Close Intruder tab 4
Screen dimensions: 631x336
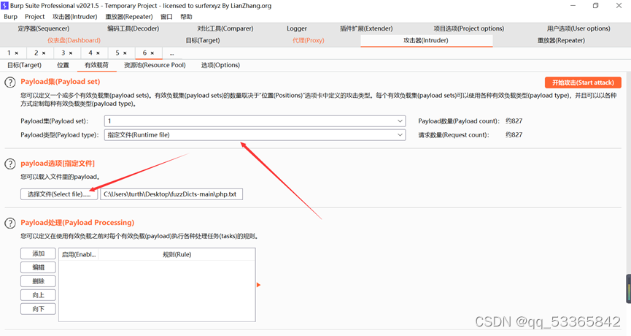pyautogui.click(x=98, y=53)
